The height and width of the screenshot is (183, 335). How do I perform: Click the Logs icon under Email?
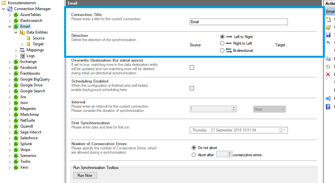tap(22, 56)
